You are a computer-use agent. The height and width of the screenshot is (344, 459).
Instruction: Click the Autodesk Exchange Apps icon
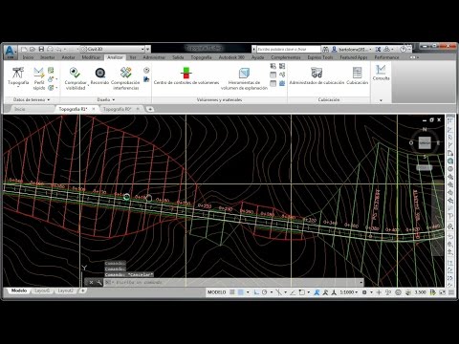point(378,49)
